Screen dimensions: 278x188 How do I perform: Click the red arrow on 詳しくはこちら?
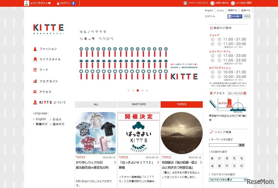coord(245,93)
